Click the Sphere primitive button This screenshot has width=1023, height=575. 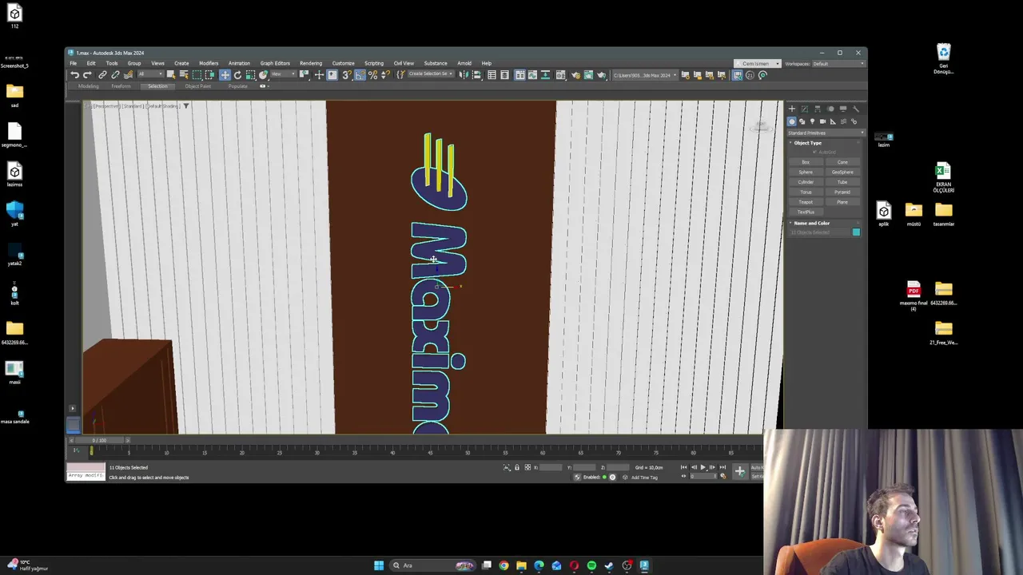806,172
